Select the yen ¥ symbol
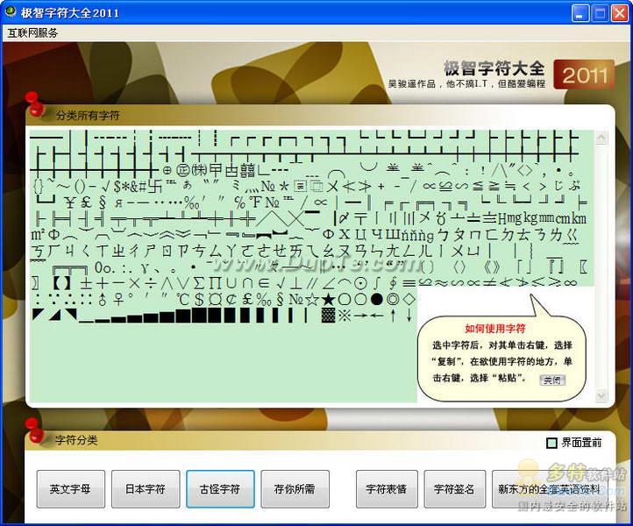This screenshot has width=633, height=526. click(x=71, y=203)
